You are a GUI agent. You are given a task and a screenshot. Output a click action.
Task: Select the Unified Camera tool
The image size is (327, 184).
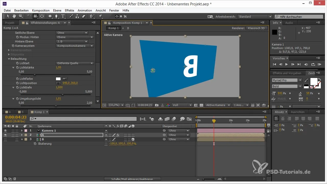pos(35,16)
